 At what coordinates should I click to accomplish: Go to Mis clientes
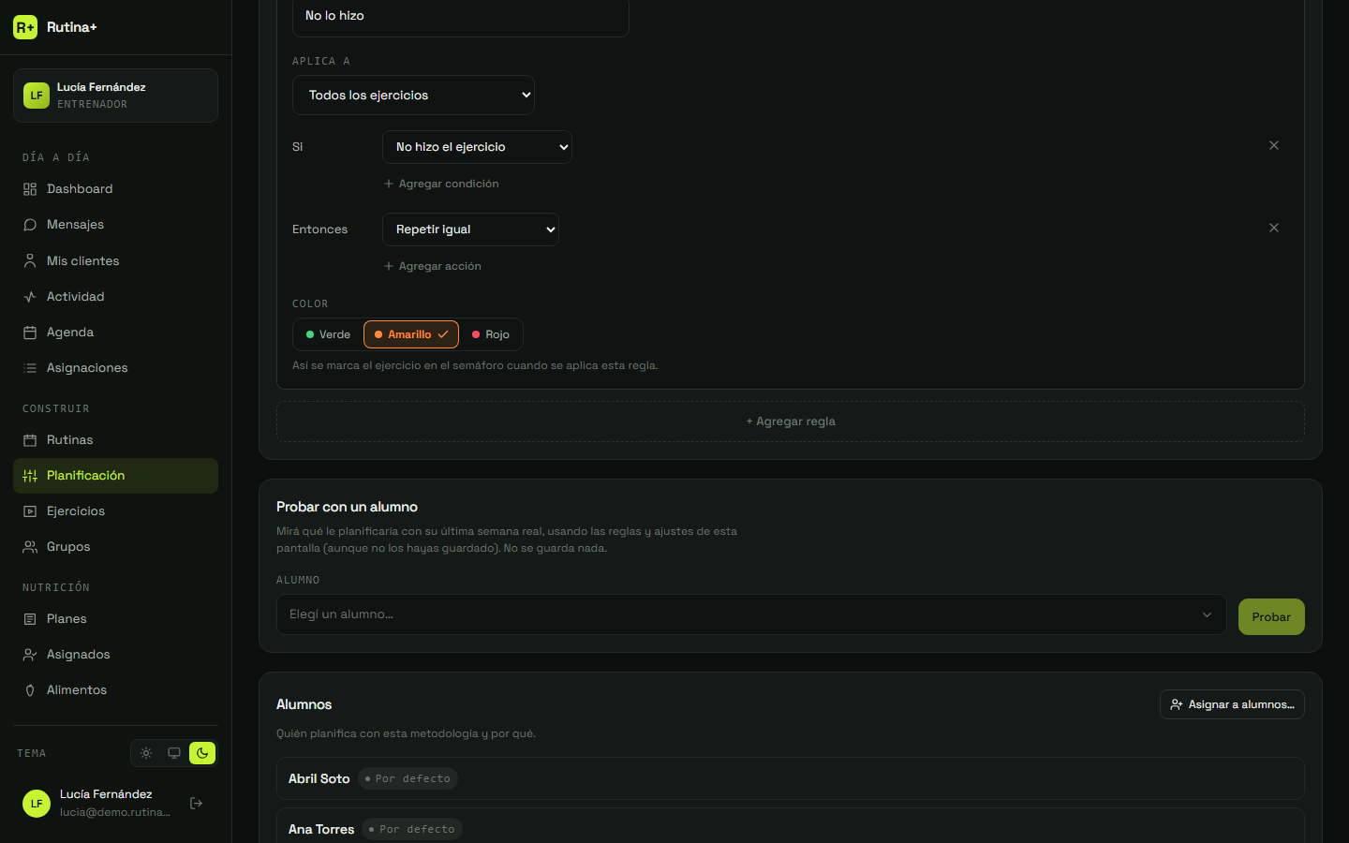tap(115, 260)
